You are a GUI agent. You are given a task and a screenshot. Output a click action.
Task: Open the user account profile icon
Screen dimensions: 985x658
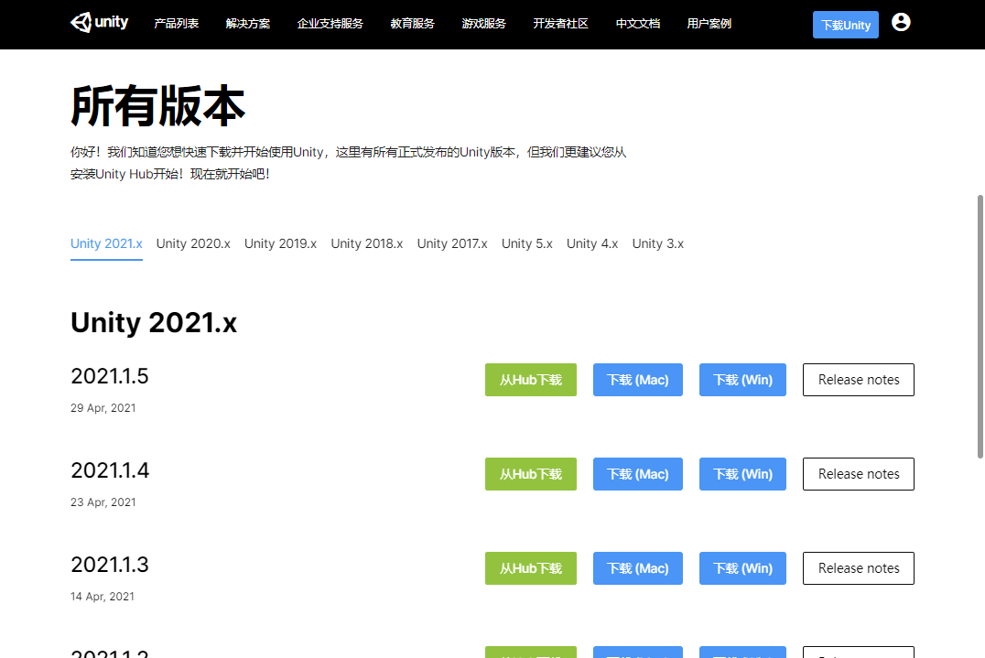(x=902, y=23)
